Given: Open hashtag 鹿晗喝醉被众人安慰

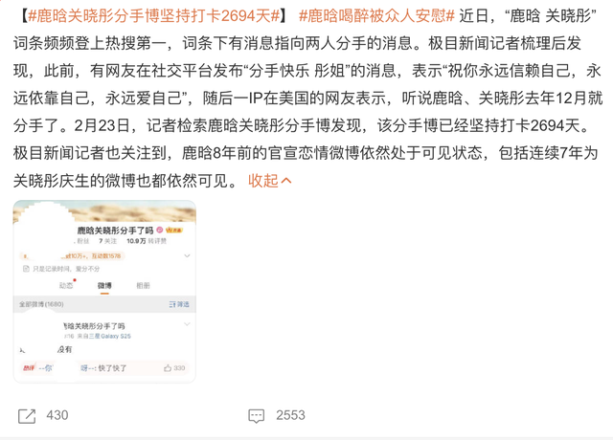Looking at the screenshot, I should coord(376,16).
